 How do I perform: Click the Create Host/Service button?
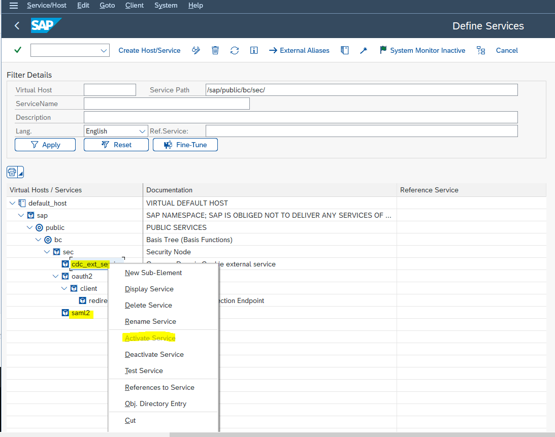[149, 50]
